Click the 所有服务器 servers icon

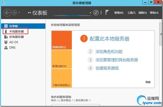coord(6,37)
